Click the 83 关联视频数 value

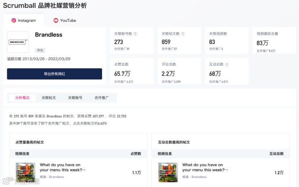[212, 42]
